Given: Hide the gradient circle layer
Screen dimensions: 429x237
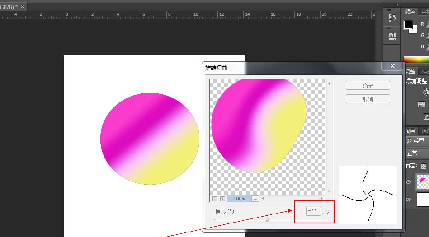Looking at the screenshot, I should (x=409, y=182).
